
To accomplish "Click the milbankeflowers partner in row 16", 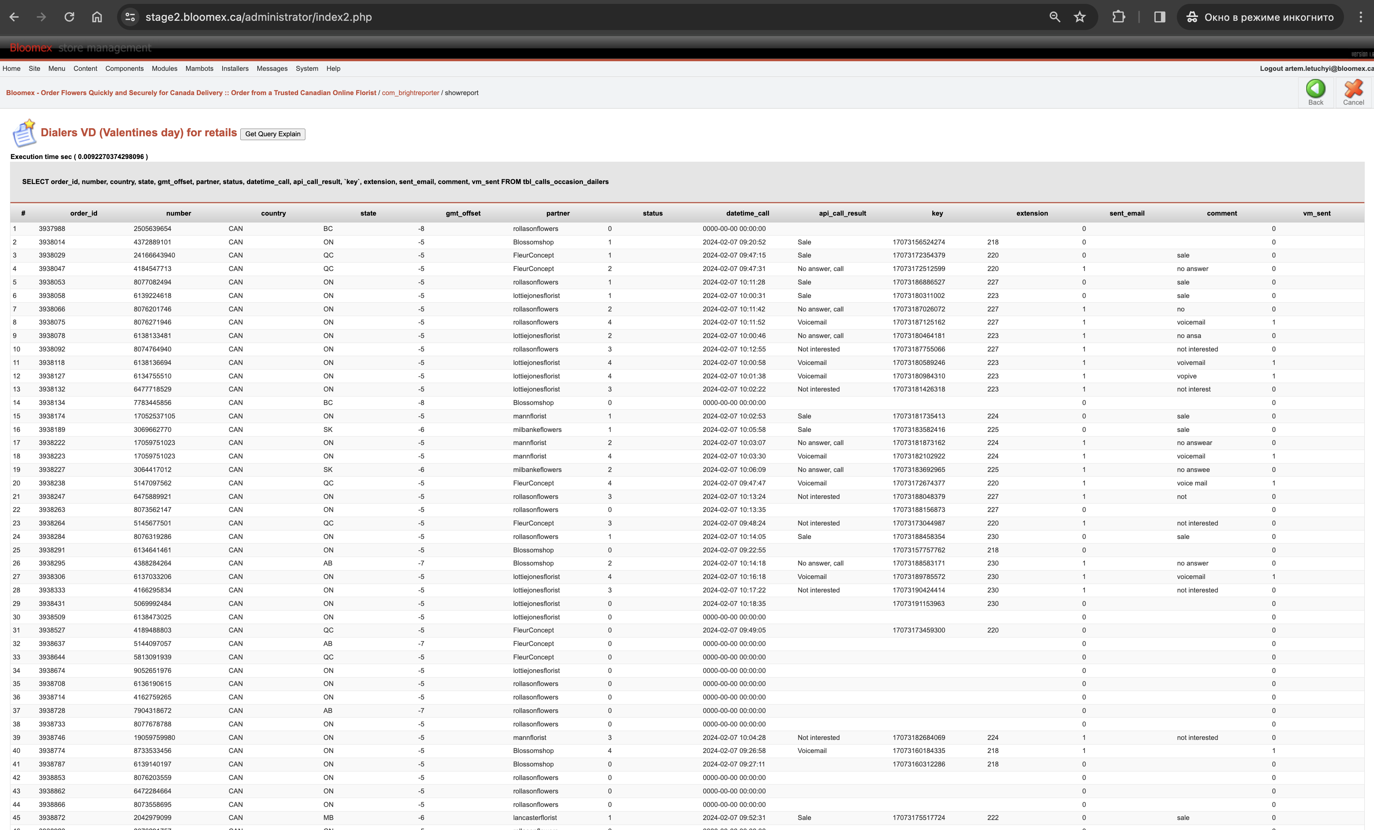I will (537, 430).
